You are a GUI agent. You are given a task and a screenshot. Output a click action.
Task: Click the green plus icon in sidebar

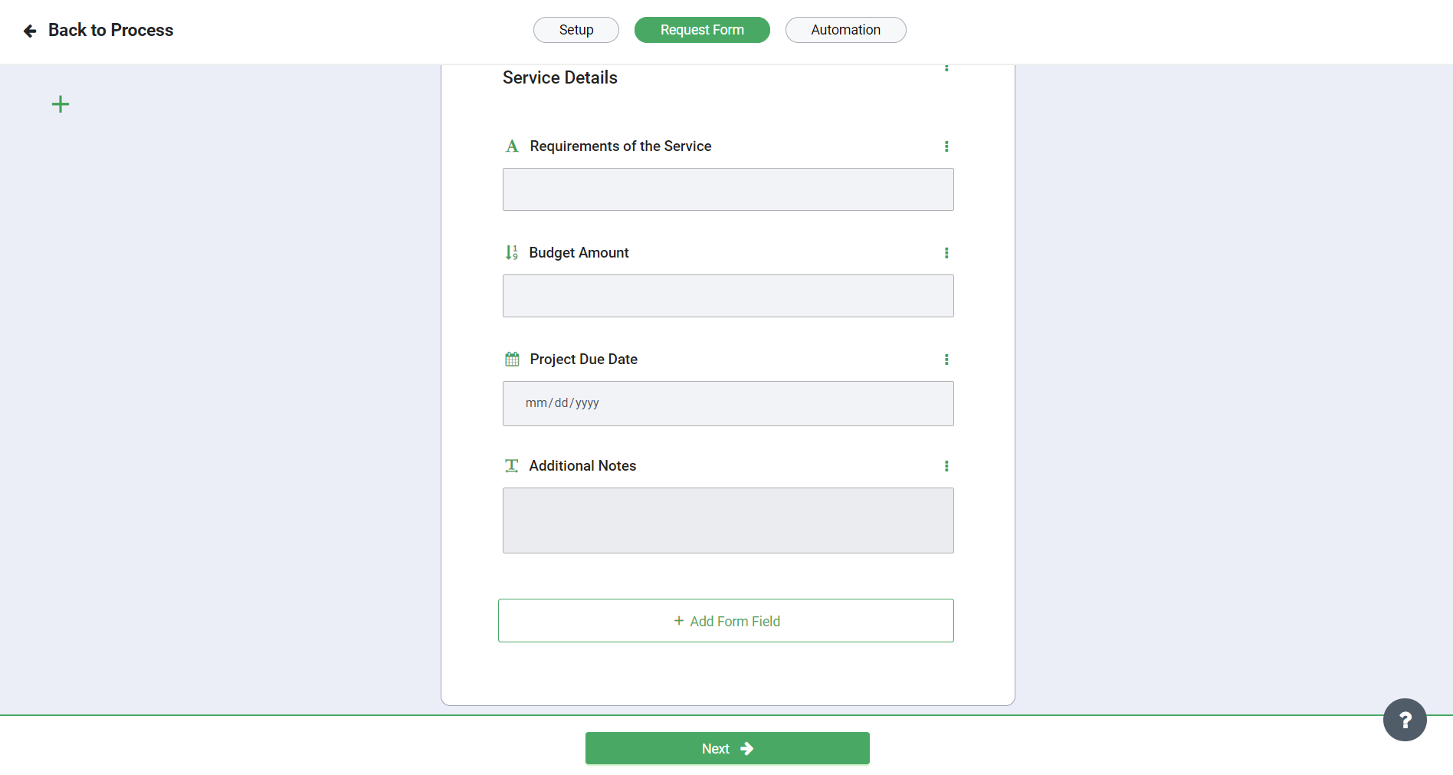coord(61,104)
